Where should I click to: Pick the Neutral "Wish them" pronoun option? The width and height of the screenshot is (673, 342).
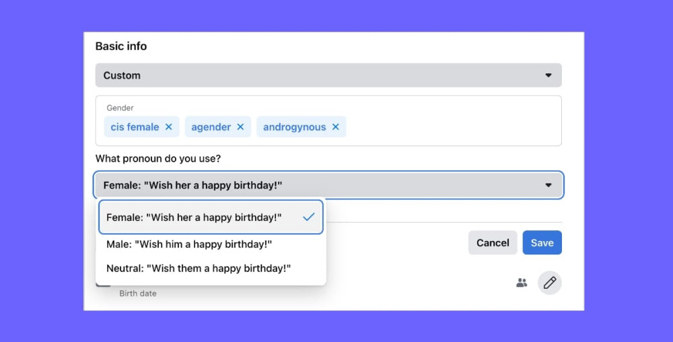pyautogui.click(x=199, y=268)
